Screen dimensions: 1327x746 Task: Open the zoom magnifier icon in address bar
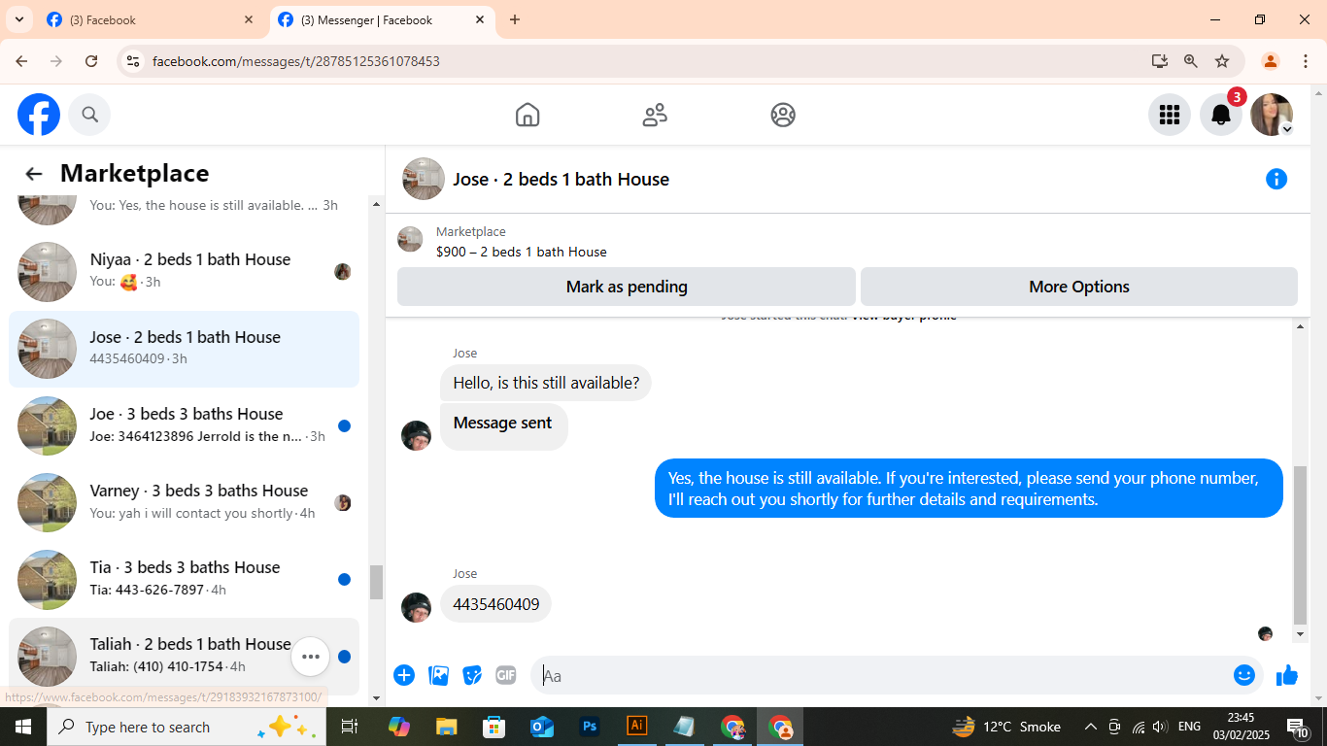(1191, 61)
